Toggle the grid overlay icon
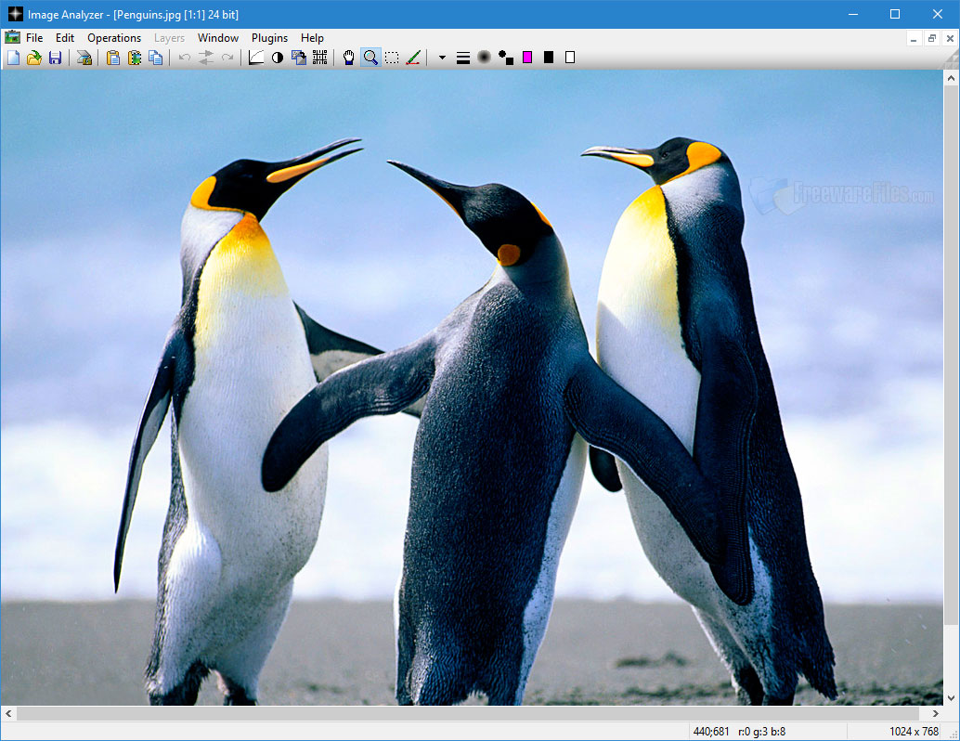960x741 pixels. coord(319,57)
